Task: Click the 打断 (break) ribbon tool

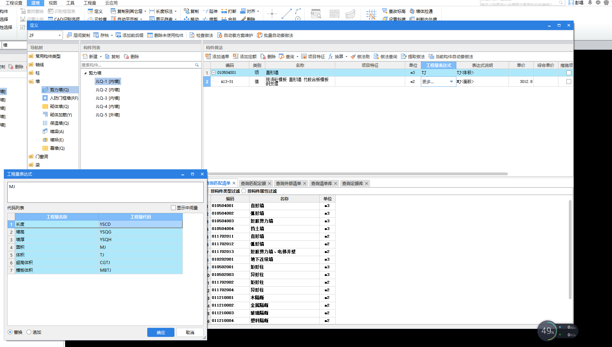Action: (229, 11)
